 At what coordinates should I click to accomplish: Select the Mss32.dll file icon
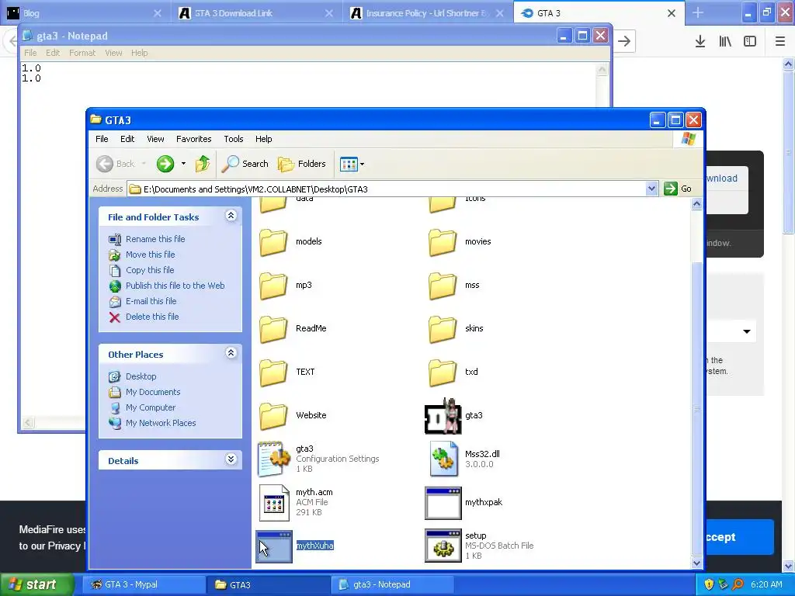coord(443,459)
